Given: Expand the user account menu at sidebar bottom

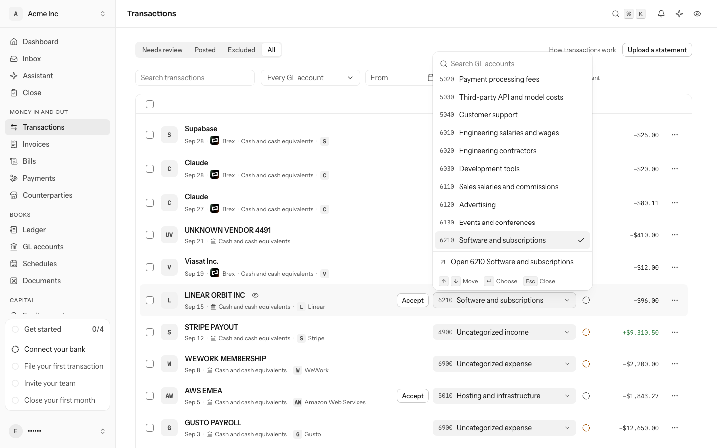Looking at the screenshot, I should (57, 431).
